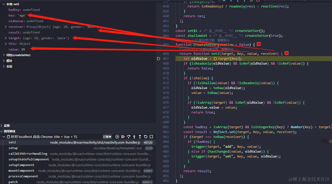The width and height of the screenshot is (332, 184).
Task: Click the pause debugging icon in call stack
Action: [x=117, y=137]
